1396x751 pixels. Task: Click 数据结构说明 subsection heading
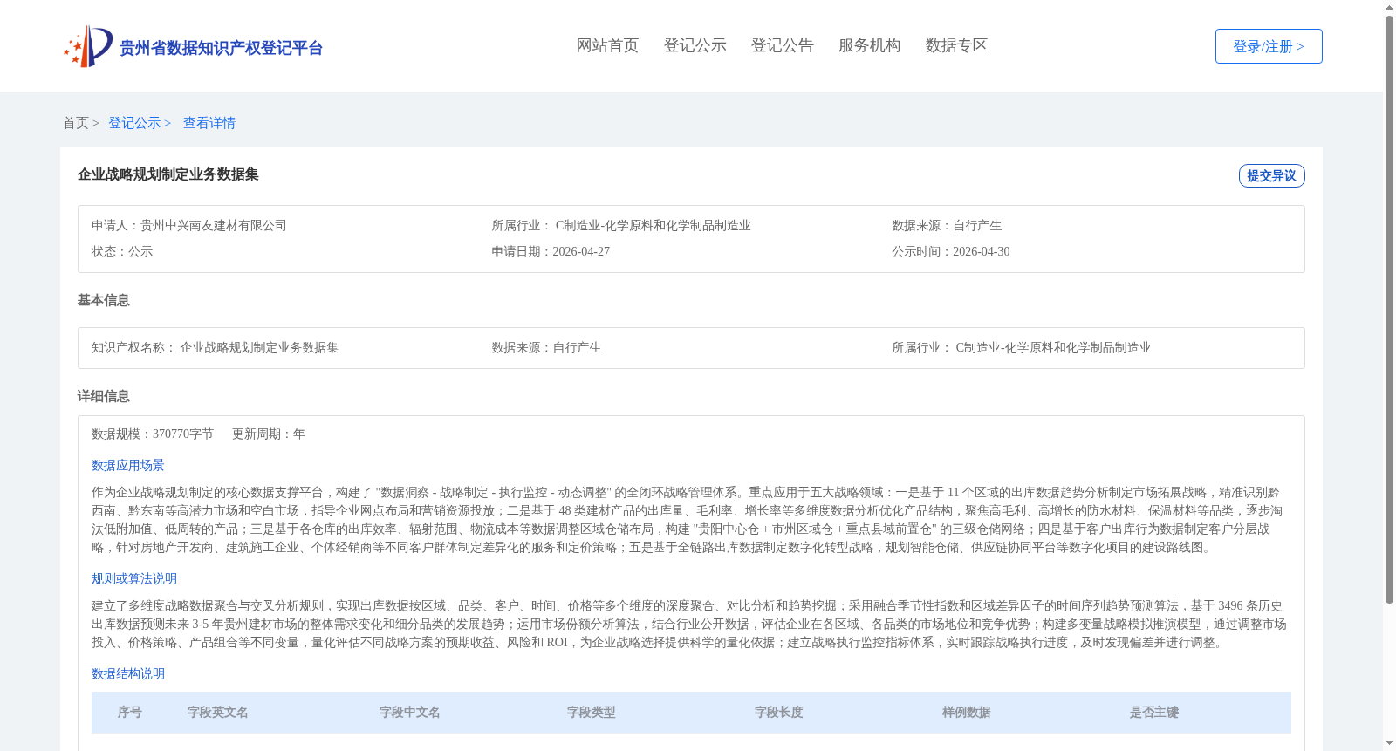coord(128,673)
